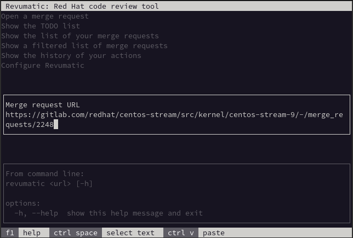353x238 pixels.
Task: Open 'Show the history of your actions'
Action: tap(71, 56)
